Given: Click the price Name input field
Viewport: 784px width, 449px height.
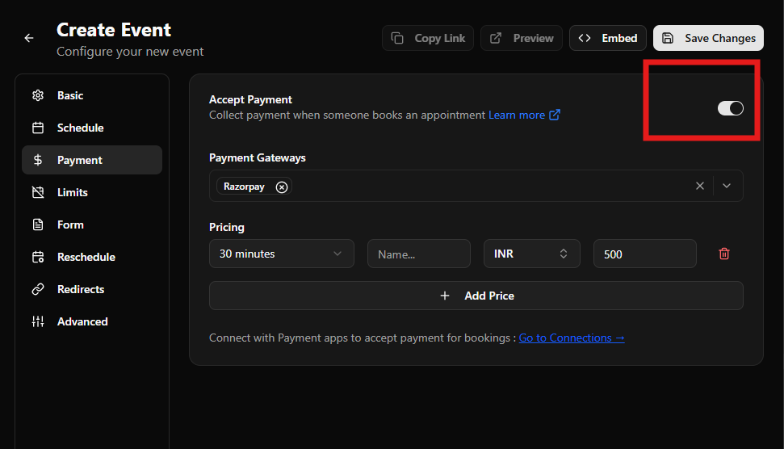Looking at the screenshot, I should [x=419, y=254].
